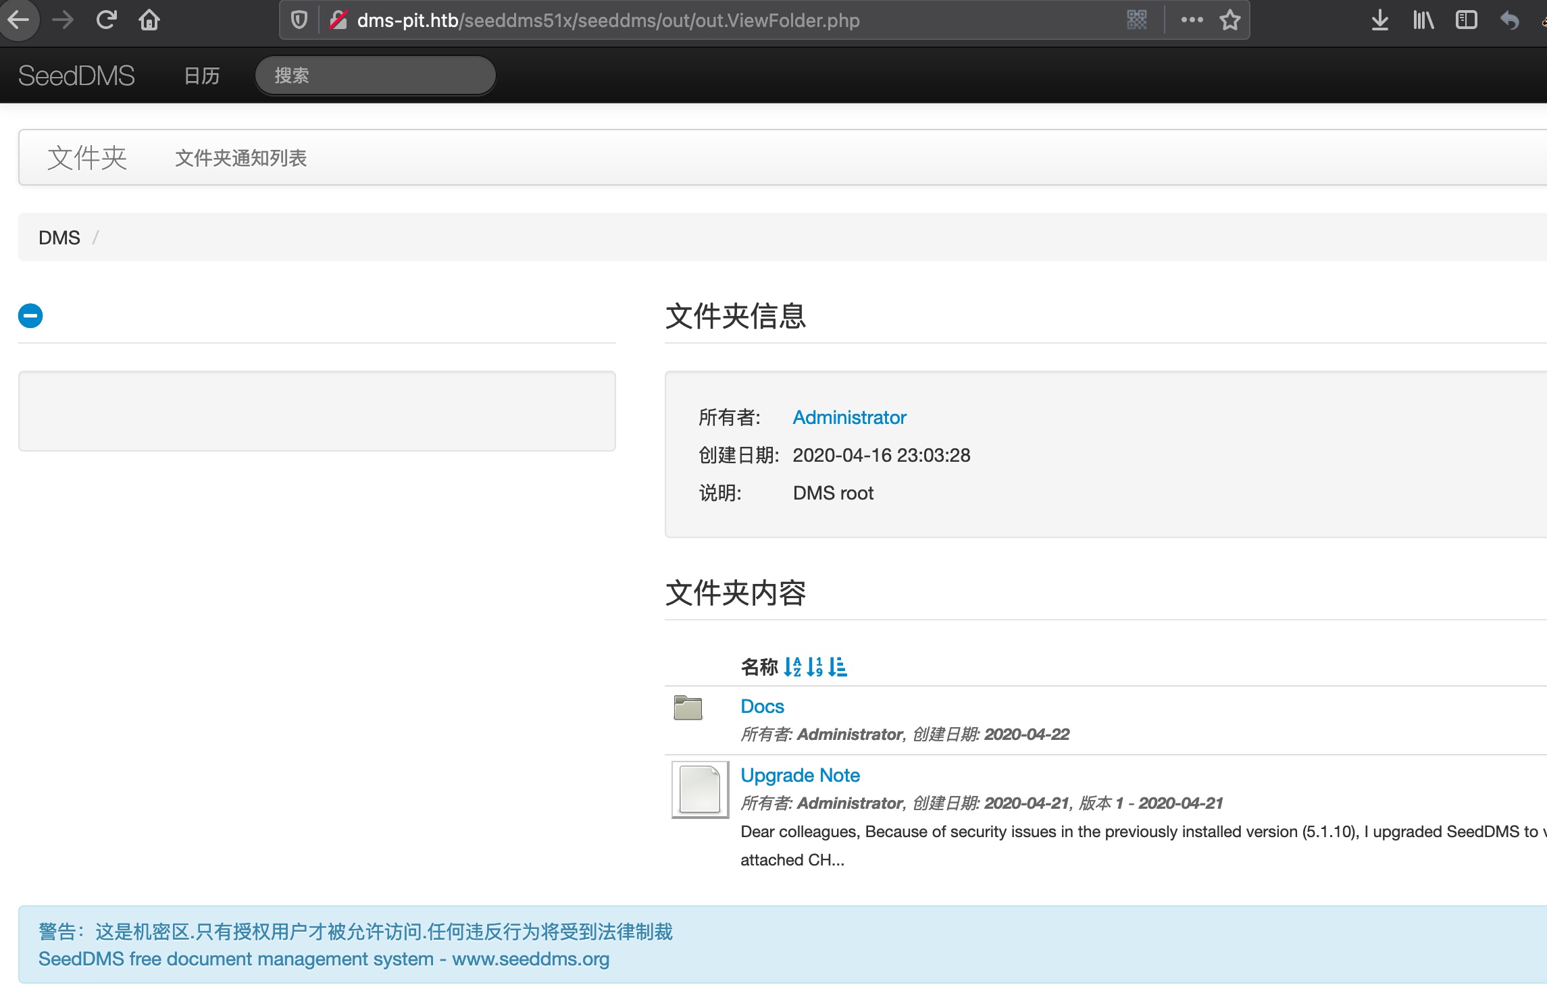Open the Upgrade Note document link
Screen dimensions: 1547x987
coord(800,775)
